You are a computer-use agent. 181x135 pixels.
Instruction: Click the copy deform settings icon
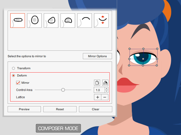pyautogui.click(x=97, y=83)
